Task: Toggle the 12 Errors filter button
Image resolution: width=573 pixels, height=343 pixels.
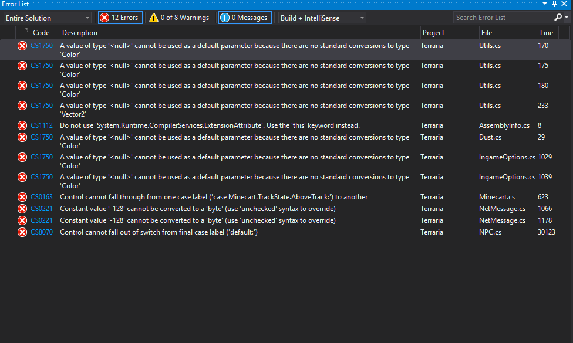Action: tap(120, 18)
